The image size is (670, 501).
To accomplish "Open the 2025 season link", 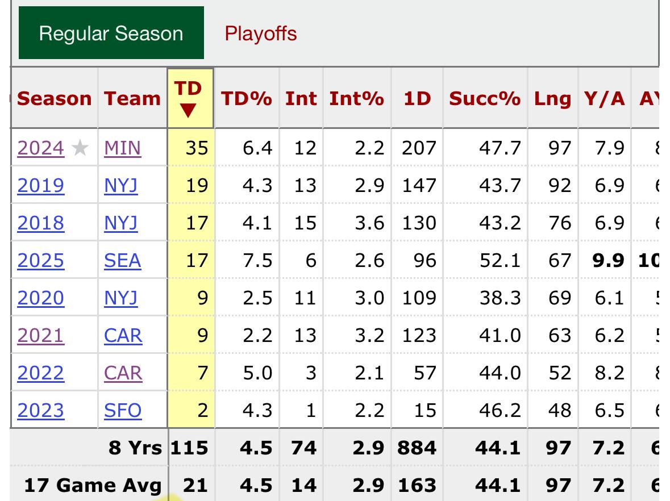I will pos(41,261).
